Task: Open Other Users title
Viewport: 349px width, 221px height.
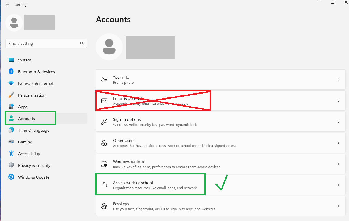Action: tap(124, 141)
